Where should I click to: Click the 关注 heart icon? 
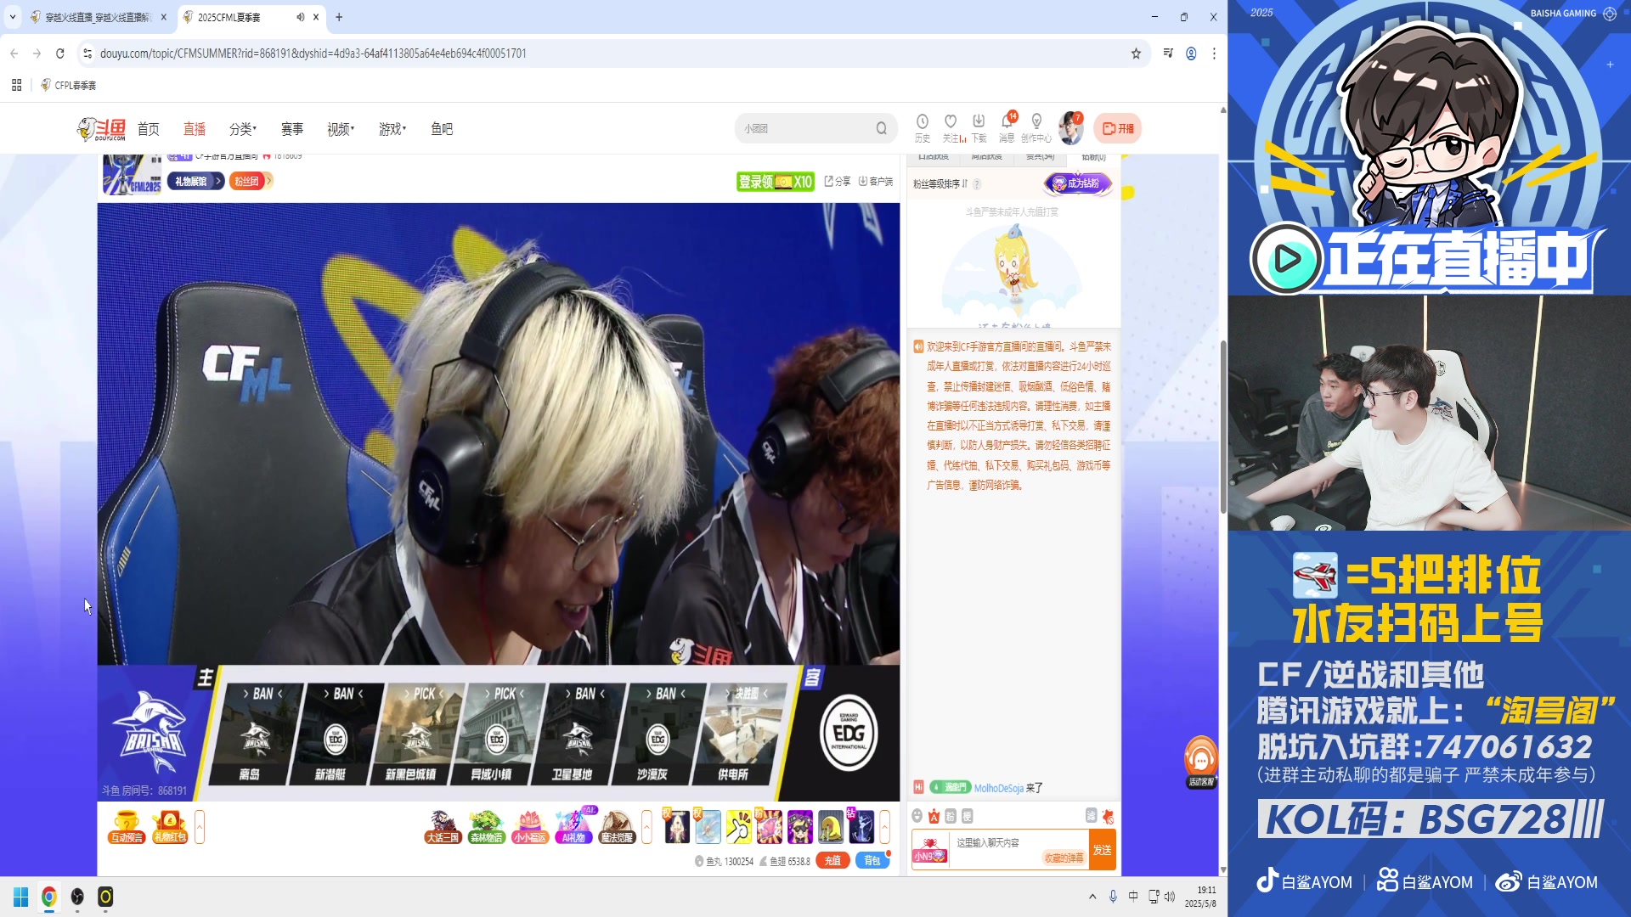pyautogui.click(x=951, y=122)
